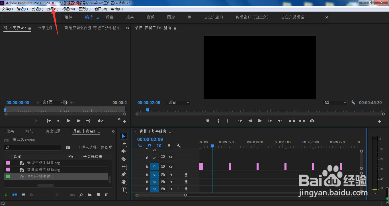Select 青椒干炒牛腱肉.png in project list
Screen dimensions: 389x206
tap(44, 163)
